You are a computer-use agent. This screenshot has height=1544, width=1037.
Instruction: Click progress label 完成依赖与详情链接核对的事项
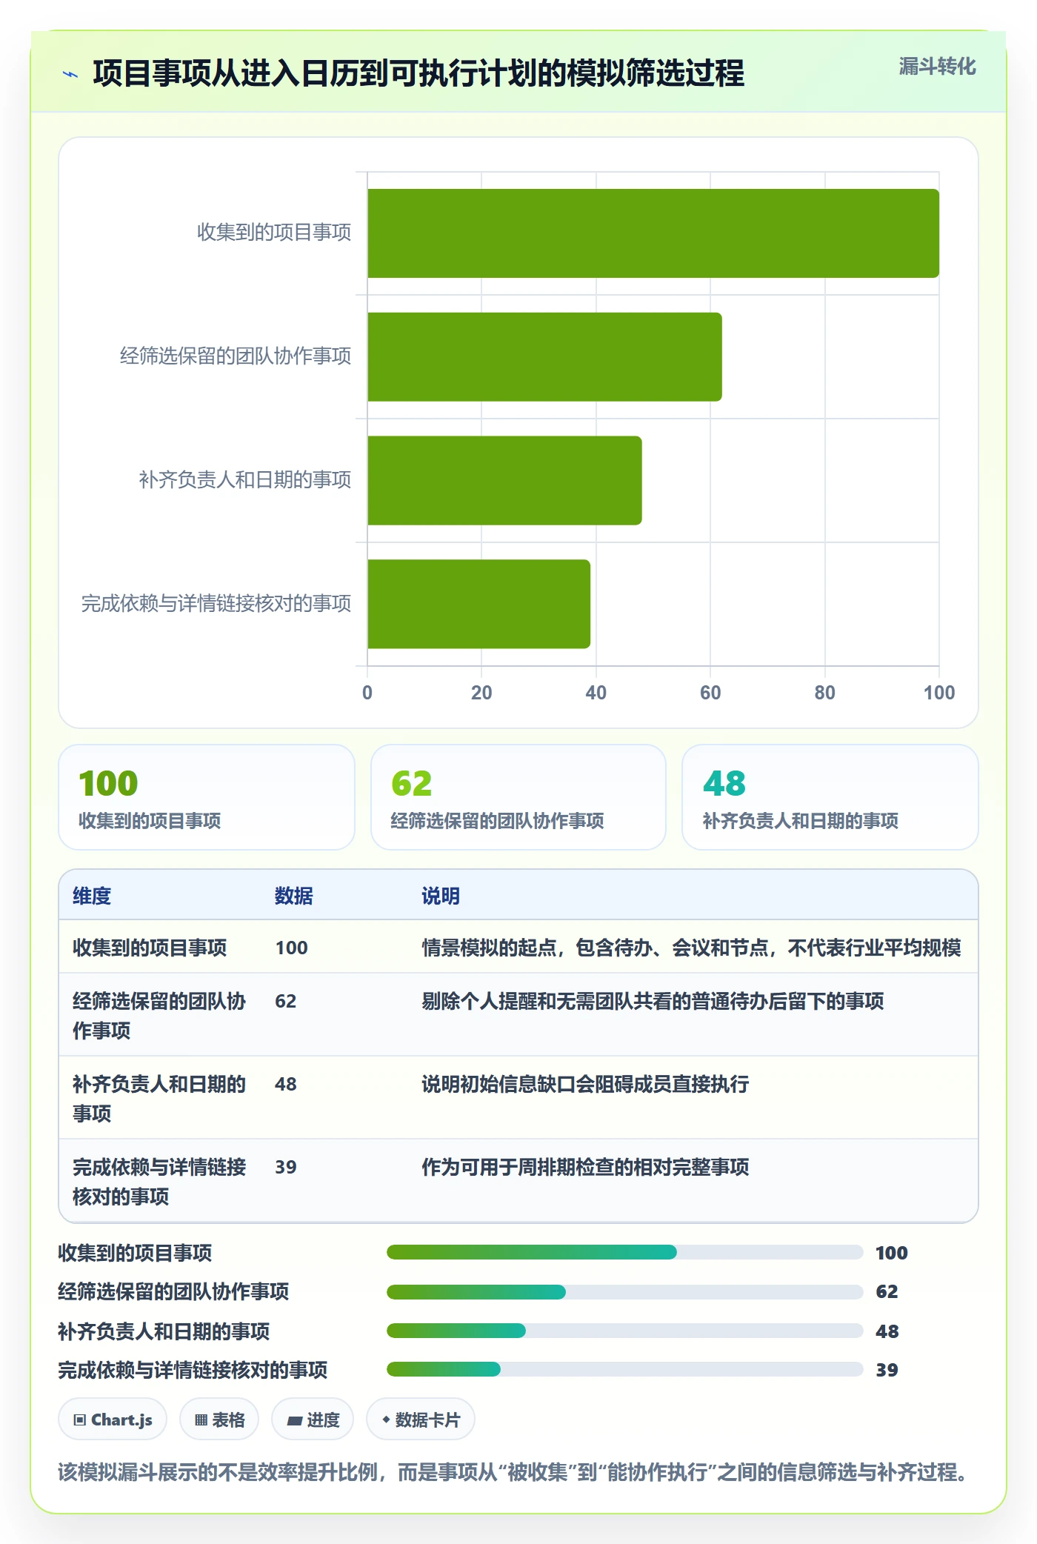(x=193, y=1370)
